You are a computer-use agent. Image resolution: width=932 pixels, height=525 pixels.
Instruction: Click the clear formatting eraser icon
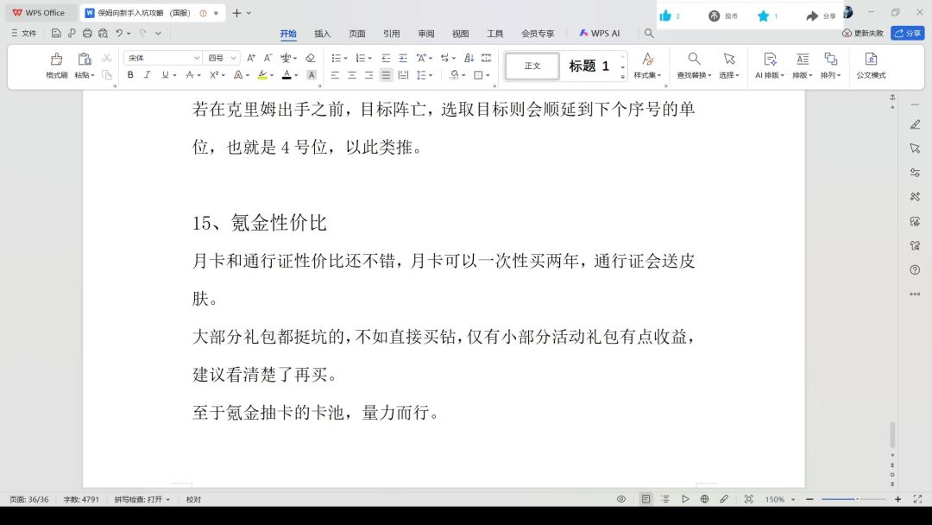pos(310,58)
